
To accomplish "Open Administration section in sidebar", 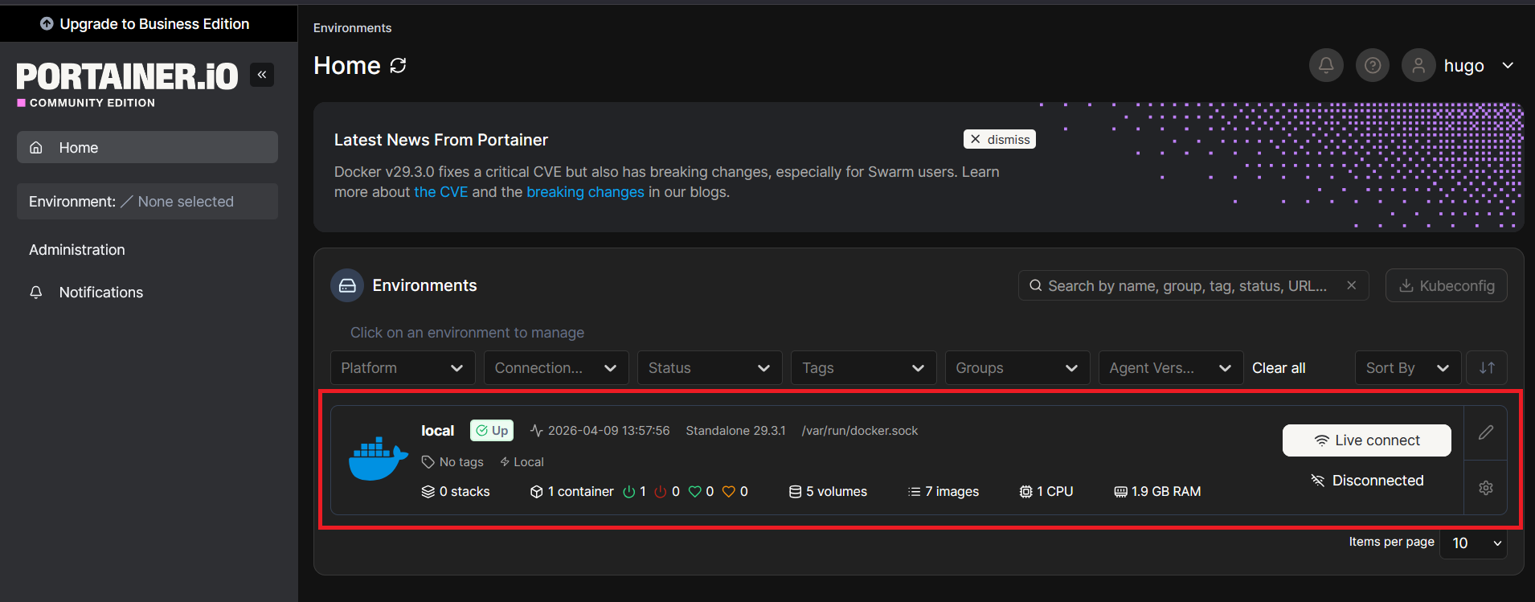I will [77, 250].
